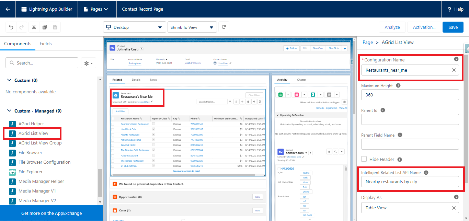The height and width of the screenshot is (221, 469).
Task: Click the Redo icon
Action: pyautogui.click(x=21, y=27)
